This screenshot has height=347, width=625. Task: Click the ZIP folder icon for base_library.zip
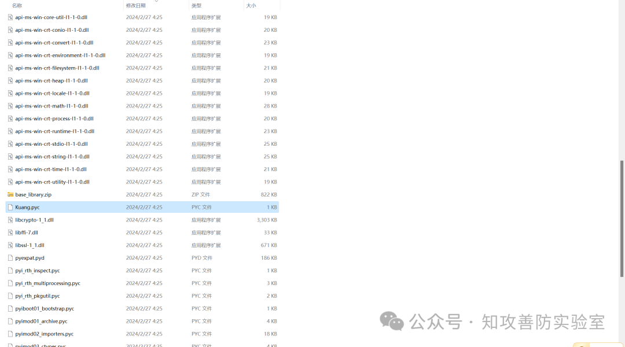10,194
